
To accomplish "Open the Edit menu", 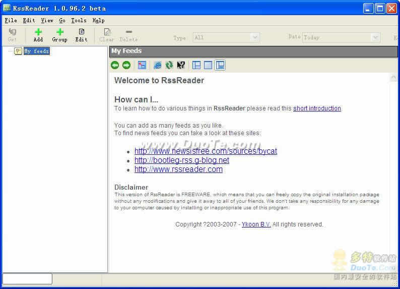I will 29,20.
